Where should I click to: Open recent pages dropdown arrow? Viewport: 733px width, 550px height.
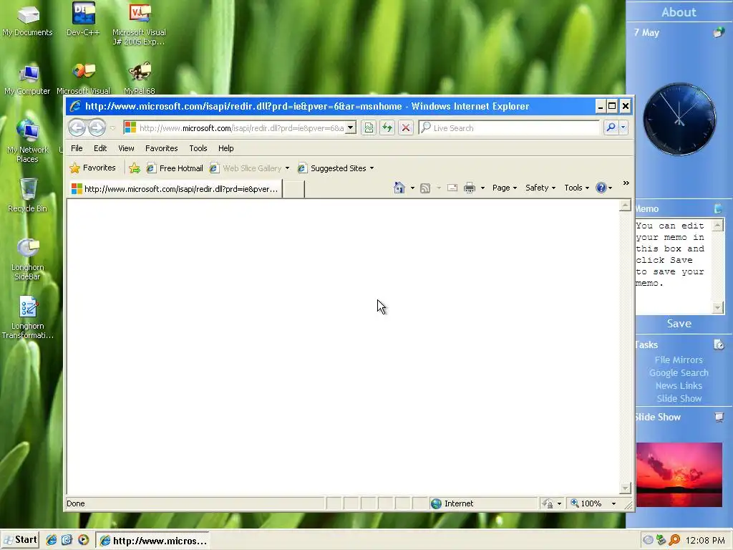click(112, 127)
